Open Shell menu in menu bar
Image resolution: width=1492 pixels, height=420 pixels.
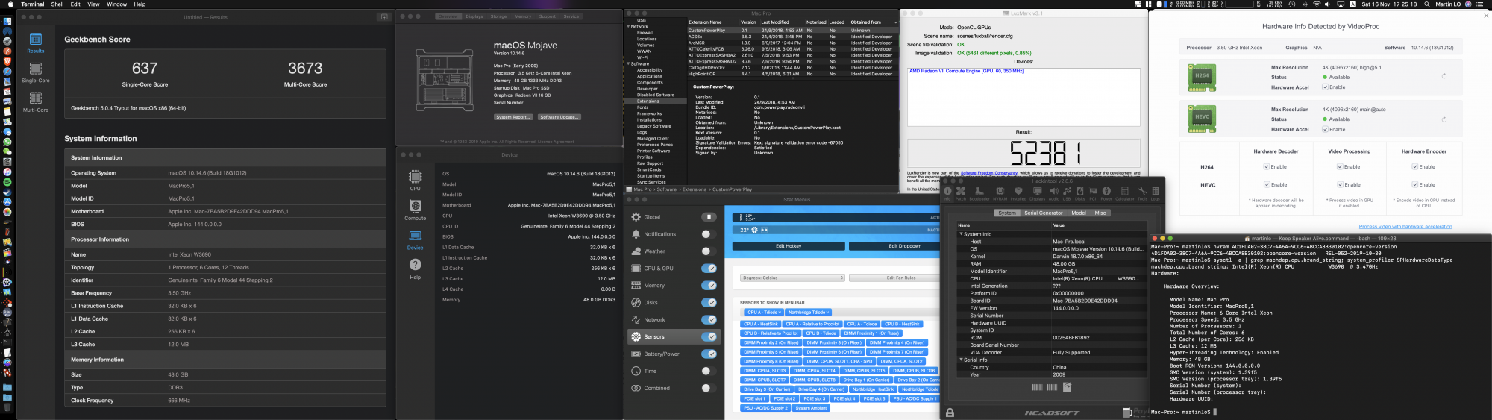click(57, 4)
